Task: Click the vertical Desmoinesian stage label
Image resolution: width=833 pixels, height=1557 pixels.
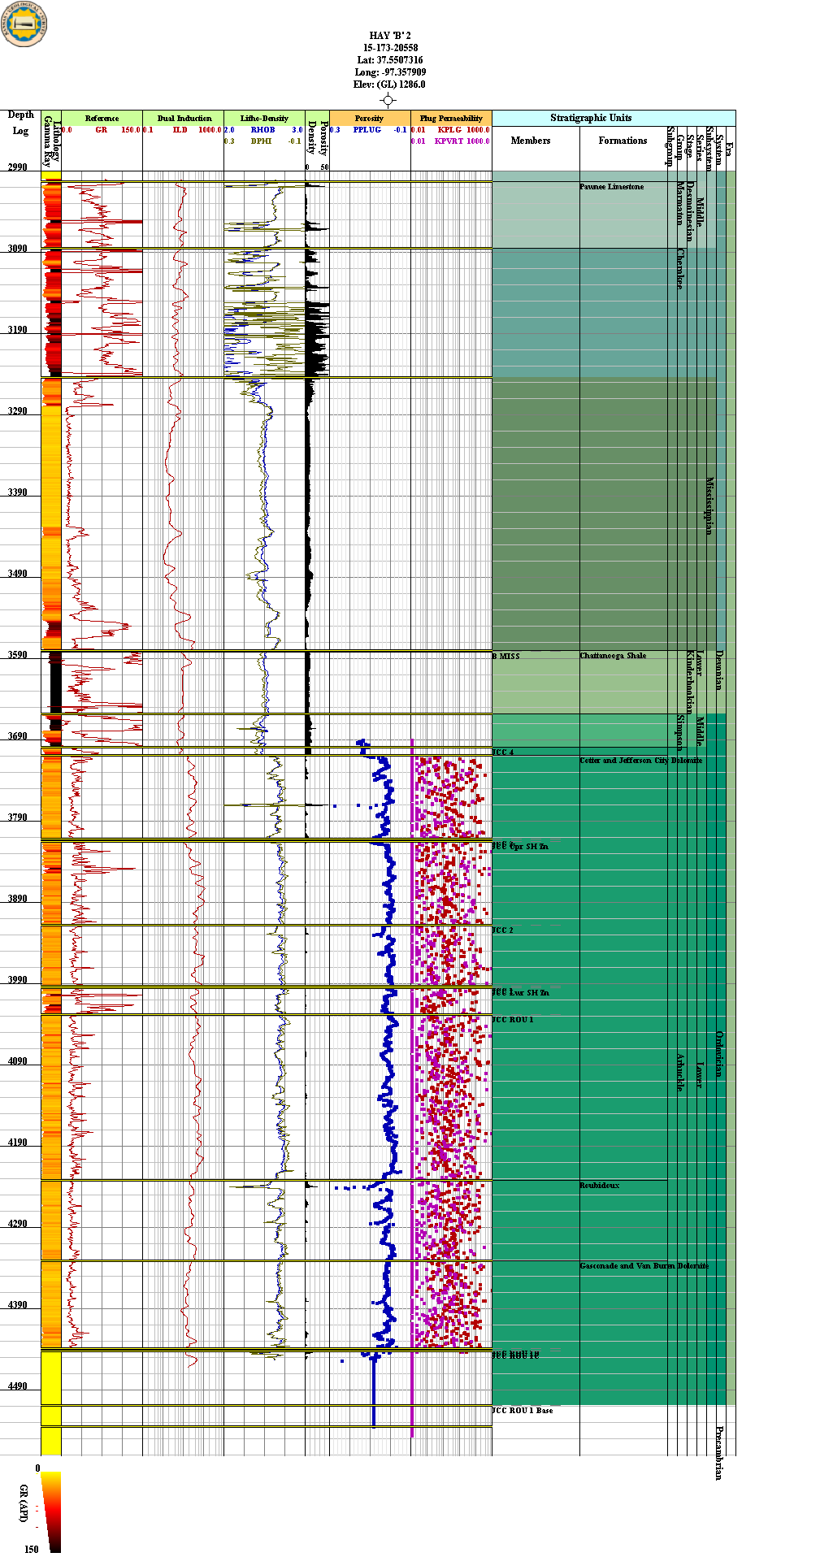Action: click(x=690, y=212)
